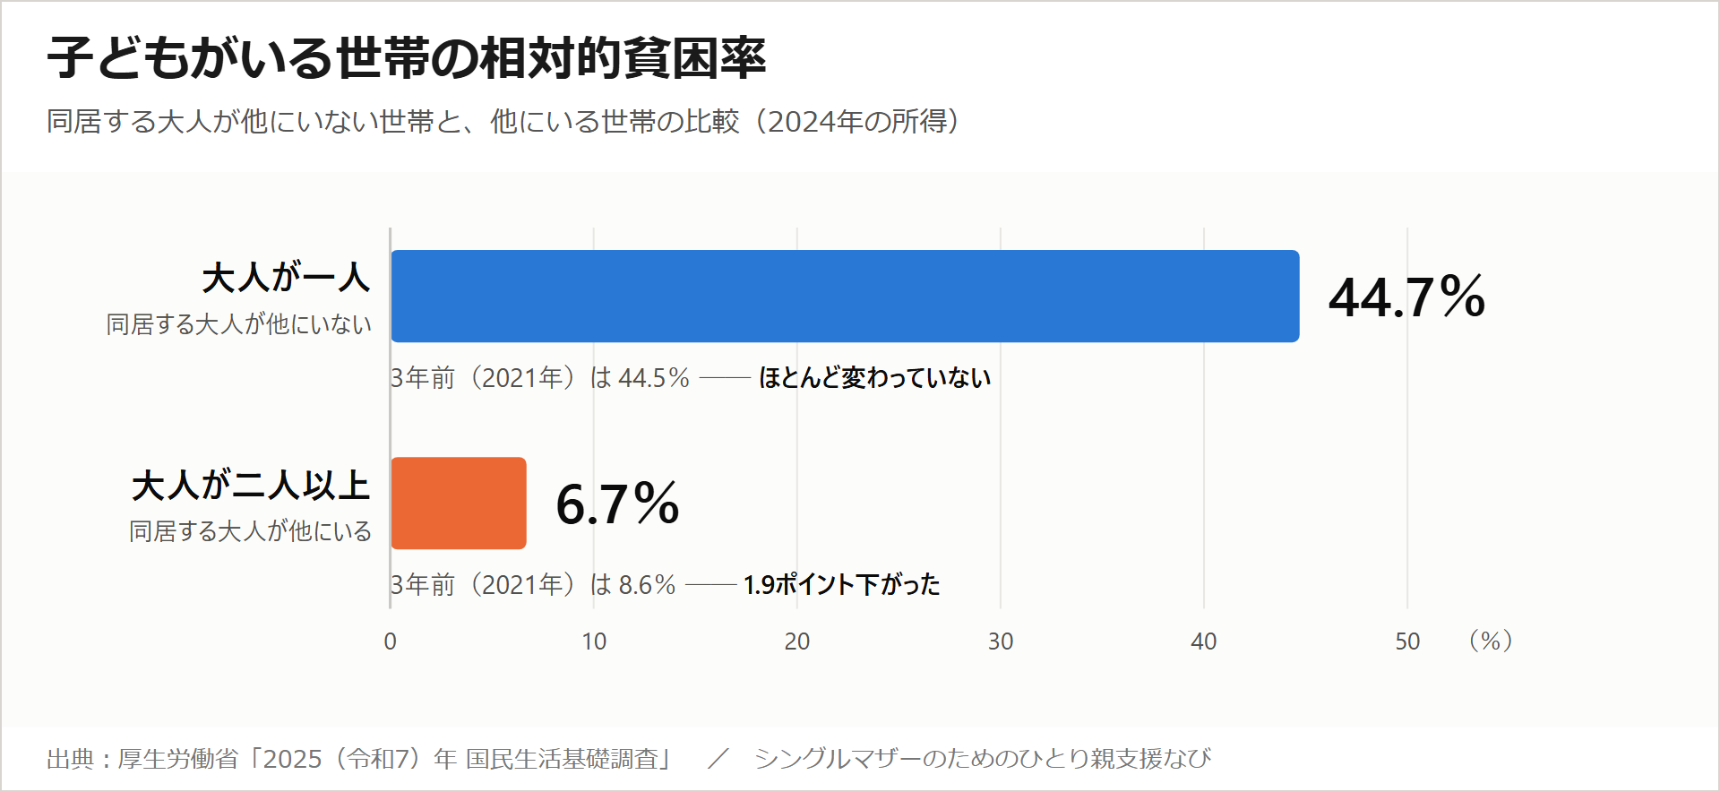Select the chart title 子どもがいる世帯の相対的貧困率
Image resolution: width=1720 pixels, height=792 pixels.
[x=407, y=58]
